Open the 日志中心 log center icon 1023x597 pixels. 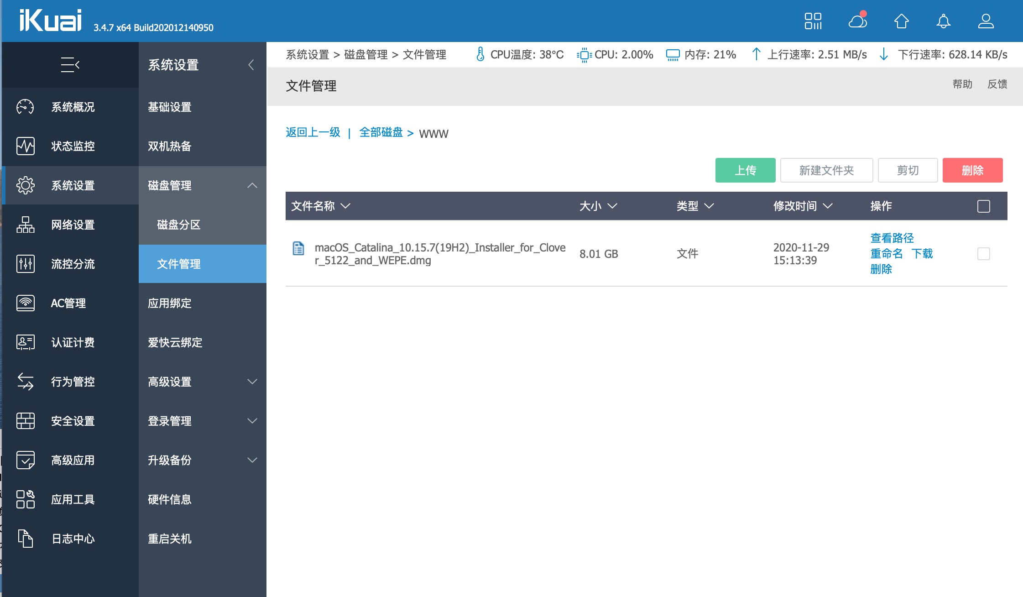[x=26, y=539]
